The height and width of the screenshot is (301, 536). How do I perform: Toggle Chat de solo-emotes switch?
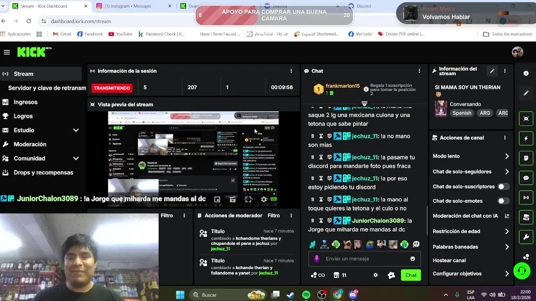coord(503,201)
